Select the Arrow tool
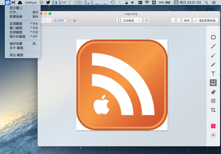This screenshot has height=154, width=221. tap(213, 56)
